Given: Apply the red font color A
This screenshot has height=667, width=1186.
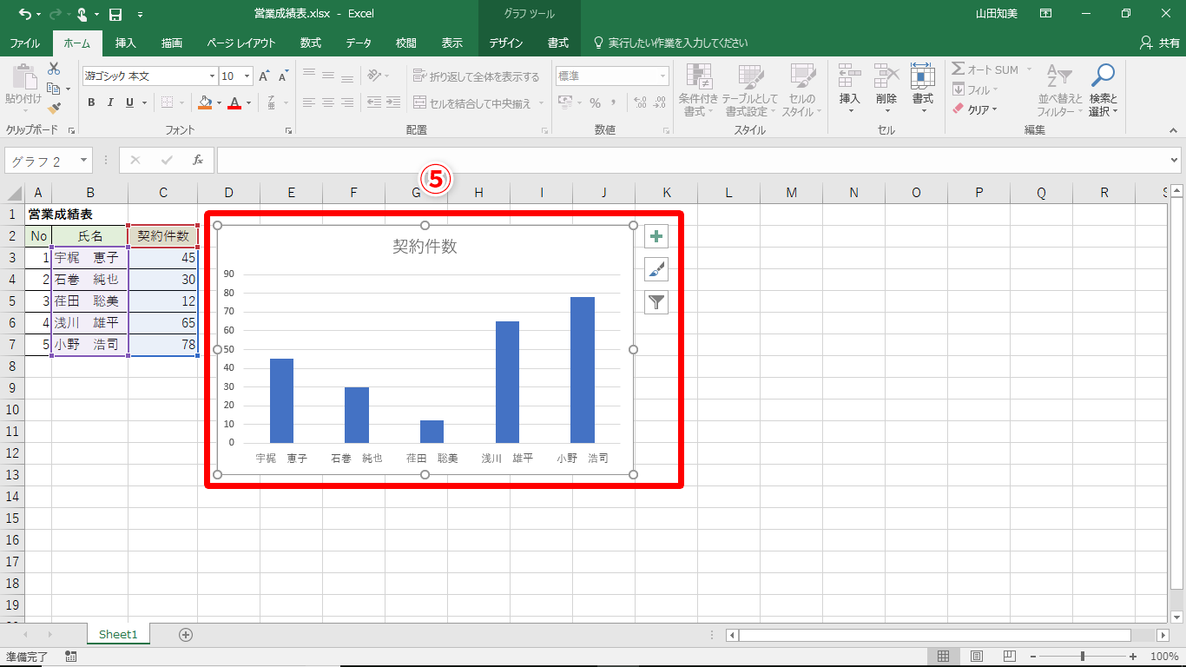Looking at the screenshot, I should click(236, 102).
